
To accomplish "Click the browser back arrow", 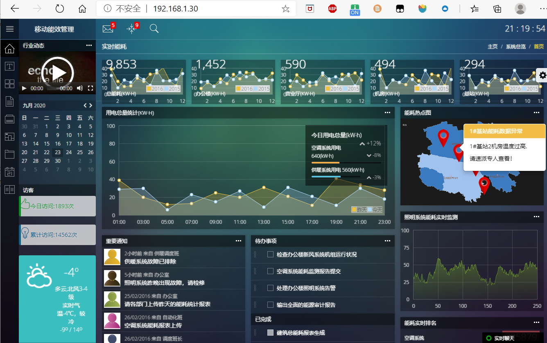I will [x=15, y=9].
